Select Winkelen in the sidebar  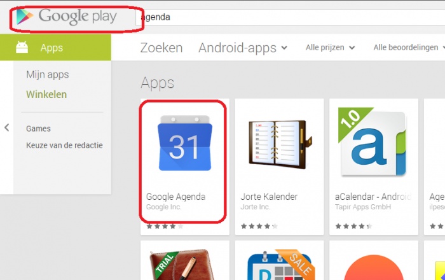(46, 94)
